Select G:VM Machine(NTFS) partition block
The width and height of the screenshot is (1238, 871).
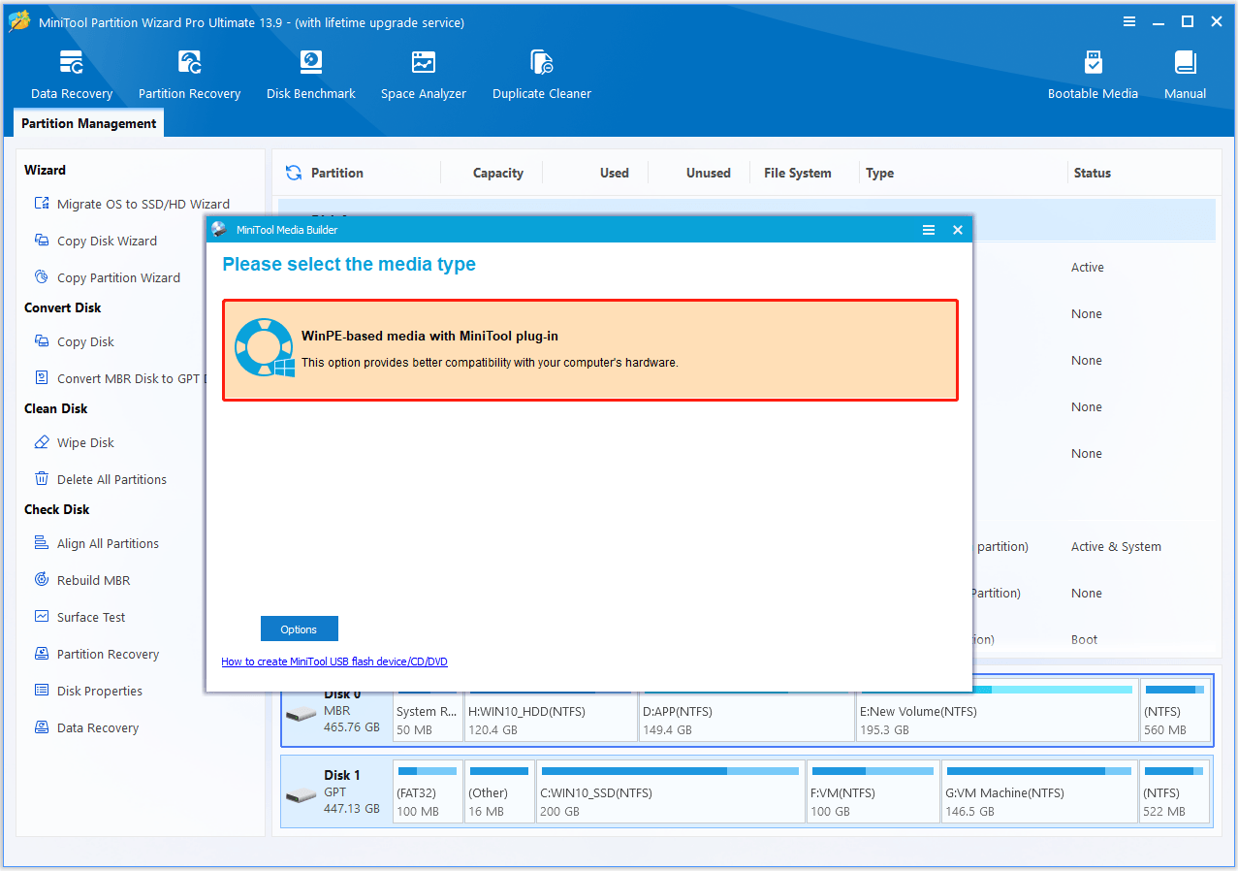1039,792
